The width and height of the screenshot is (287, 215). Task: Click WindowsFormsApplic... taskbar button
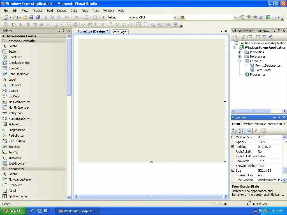(x=78, y=211)
